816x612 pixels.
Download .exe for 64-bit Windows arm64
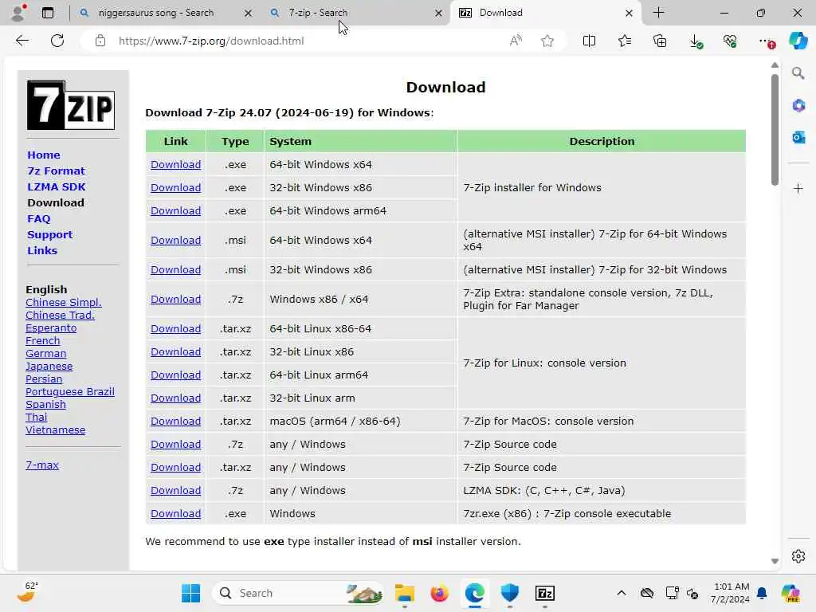[176, 210]
